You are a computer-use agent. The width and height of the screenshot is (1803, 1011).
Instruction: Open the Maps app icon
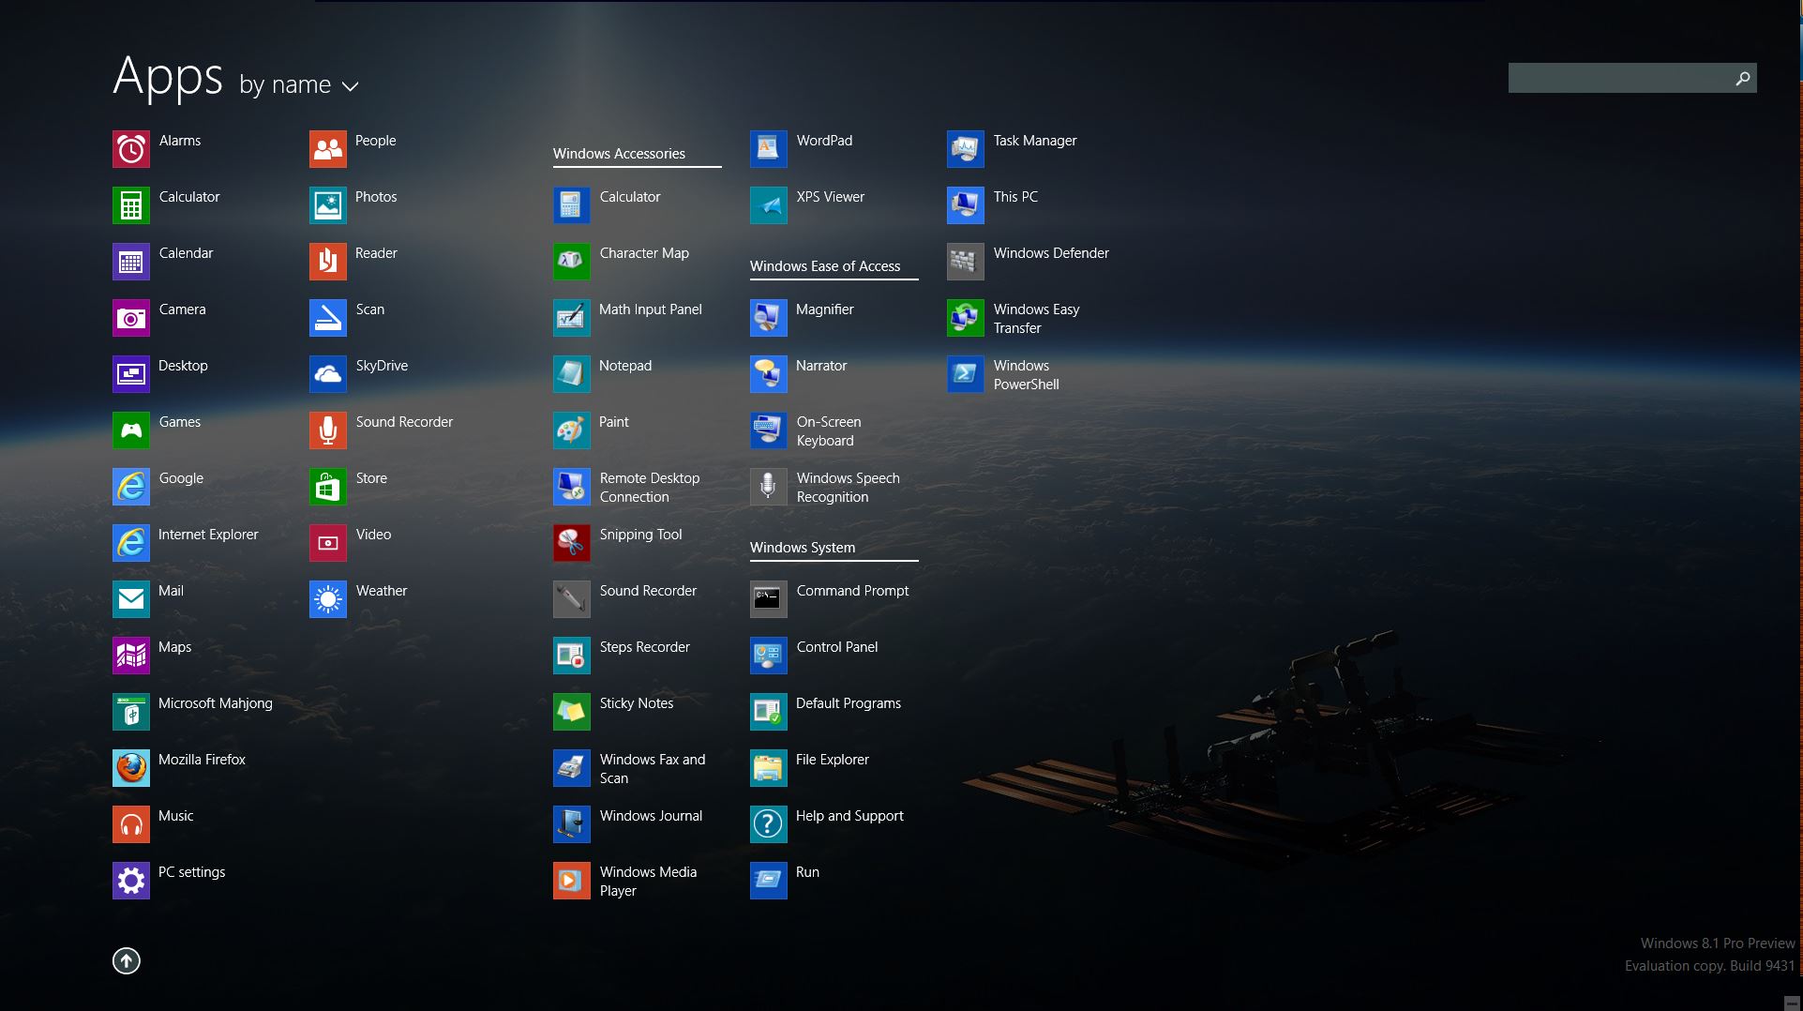(131, 656)
